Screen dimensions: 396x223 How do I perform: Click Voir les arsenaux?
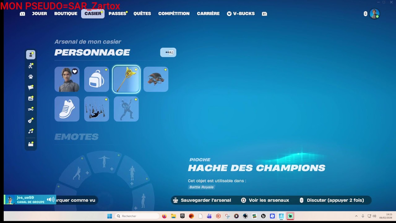click(x=265, y=200)
